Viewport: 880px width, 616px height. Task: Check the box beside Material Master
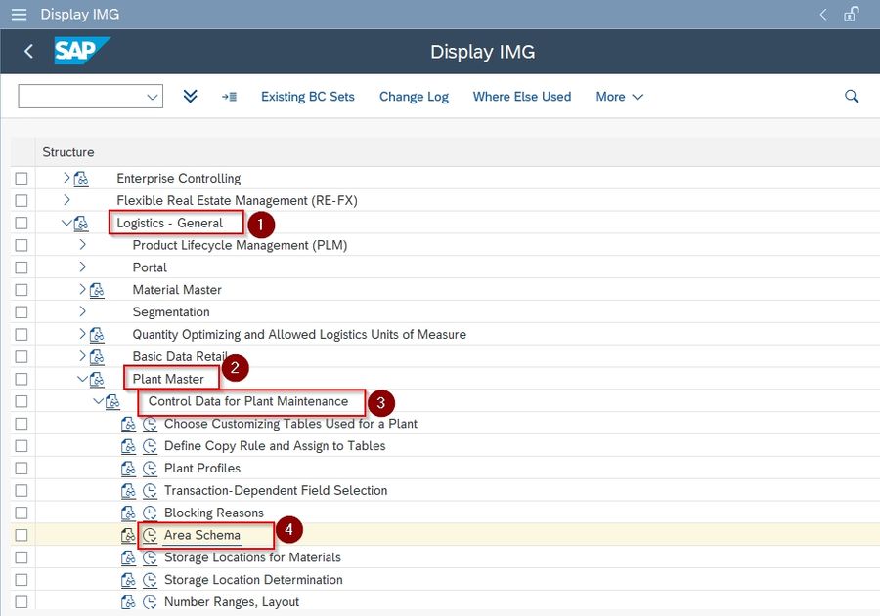tap(22, 290)
